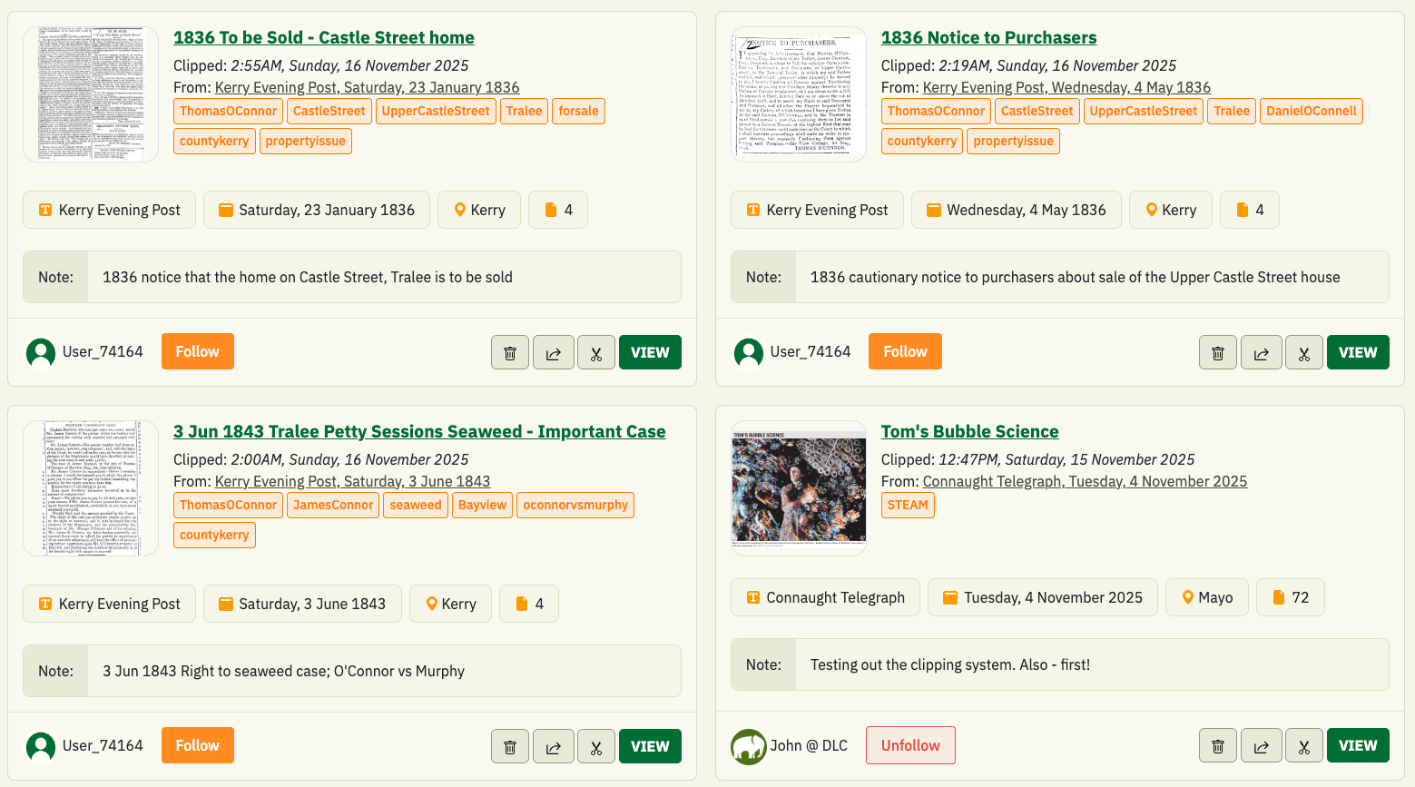Select countykerry tag on Seaweed case card
The width and height of the screenshot is (1415, 787).
click(x=214, y=535)
